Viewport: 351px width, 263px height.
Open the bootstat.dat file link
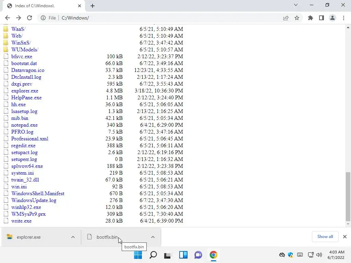[x=24, y=63]
